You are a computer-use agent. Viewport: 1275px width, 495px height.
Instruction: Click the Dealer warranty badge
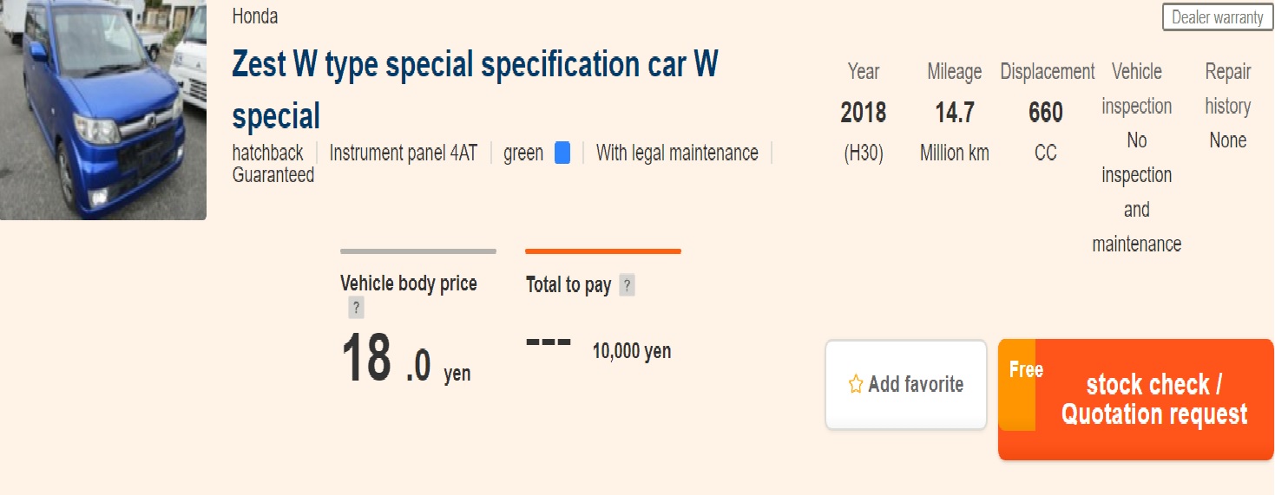(1217, 17)
